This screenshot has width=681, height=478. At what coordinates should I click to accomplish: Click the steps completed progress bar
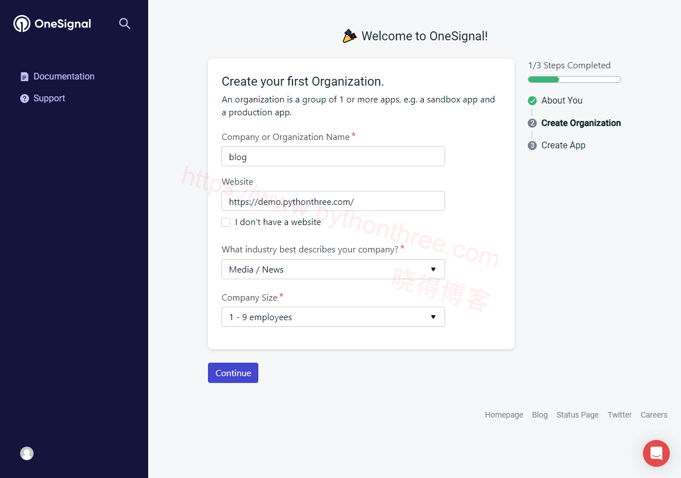(574, 79)
